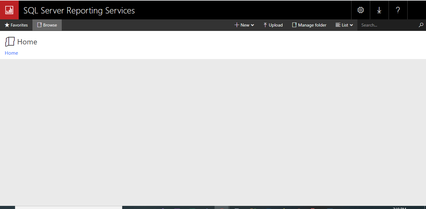The width and height of the screenshot is (426, 209).
Task: Switch to the Favorites tab
Action: [16, 25]
